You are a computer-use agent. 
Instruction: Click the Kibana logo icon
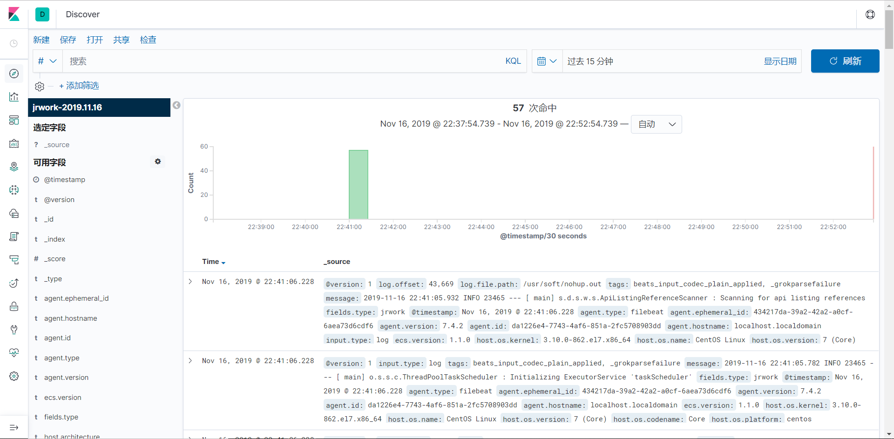[14, 14]
